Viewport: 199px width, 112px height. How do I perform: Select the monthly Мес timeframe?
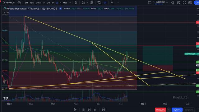(x=65, y=2)
